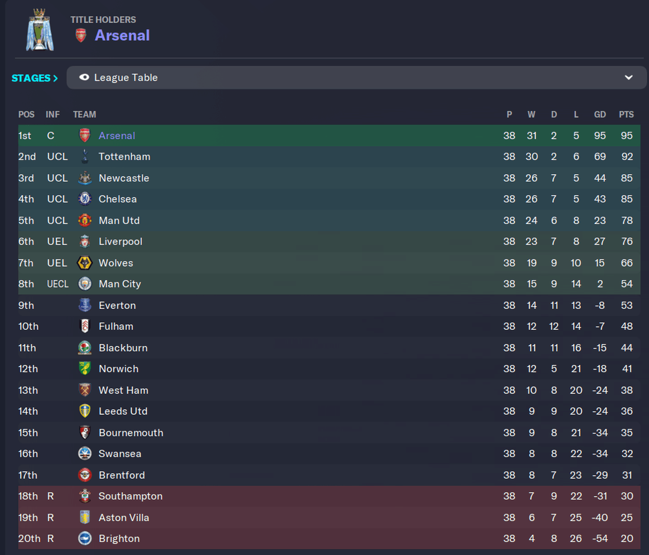
Task: Click the Norwich club badge
Action: tap(85, 369)
